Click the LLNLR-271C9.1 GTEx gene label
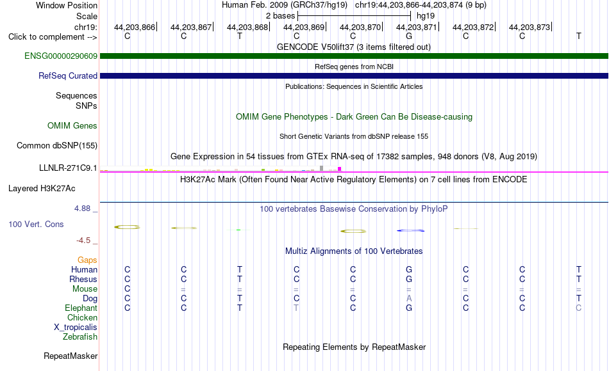This screenshot has height=371, width=609. point(68,168)
